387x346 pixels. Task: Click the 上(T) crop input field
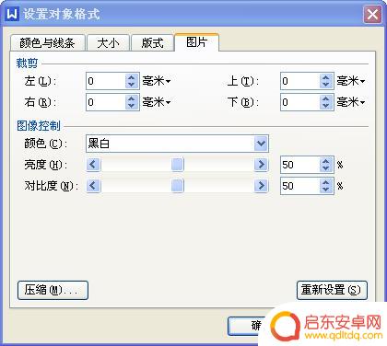click(300, 81)
